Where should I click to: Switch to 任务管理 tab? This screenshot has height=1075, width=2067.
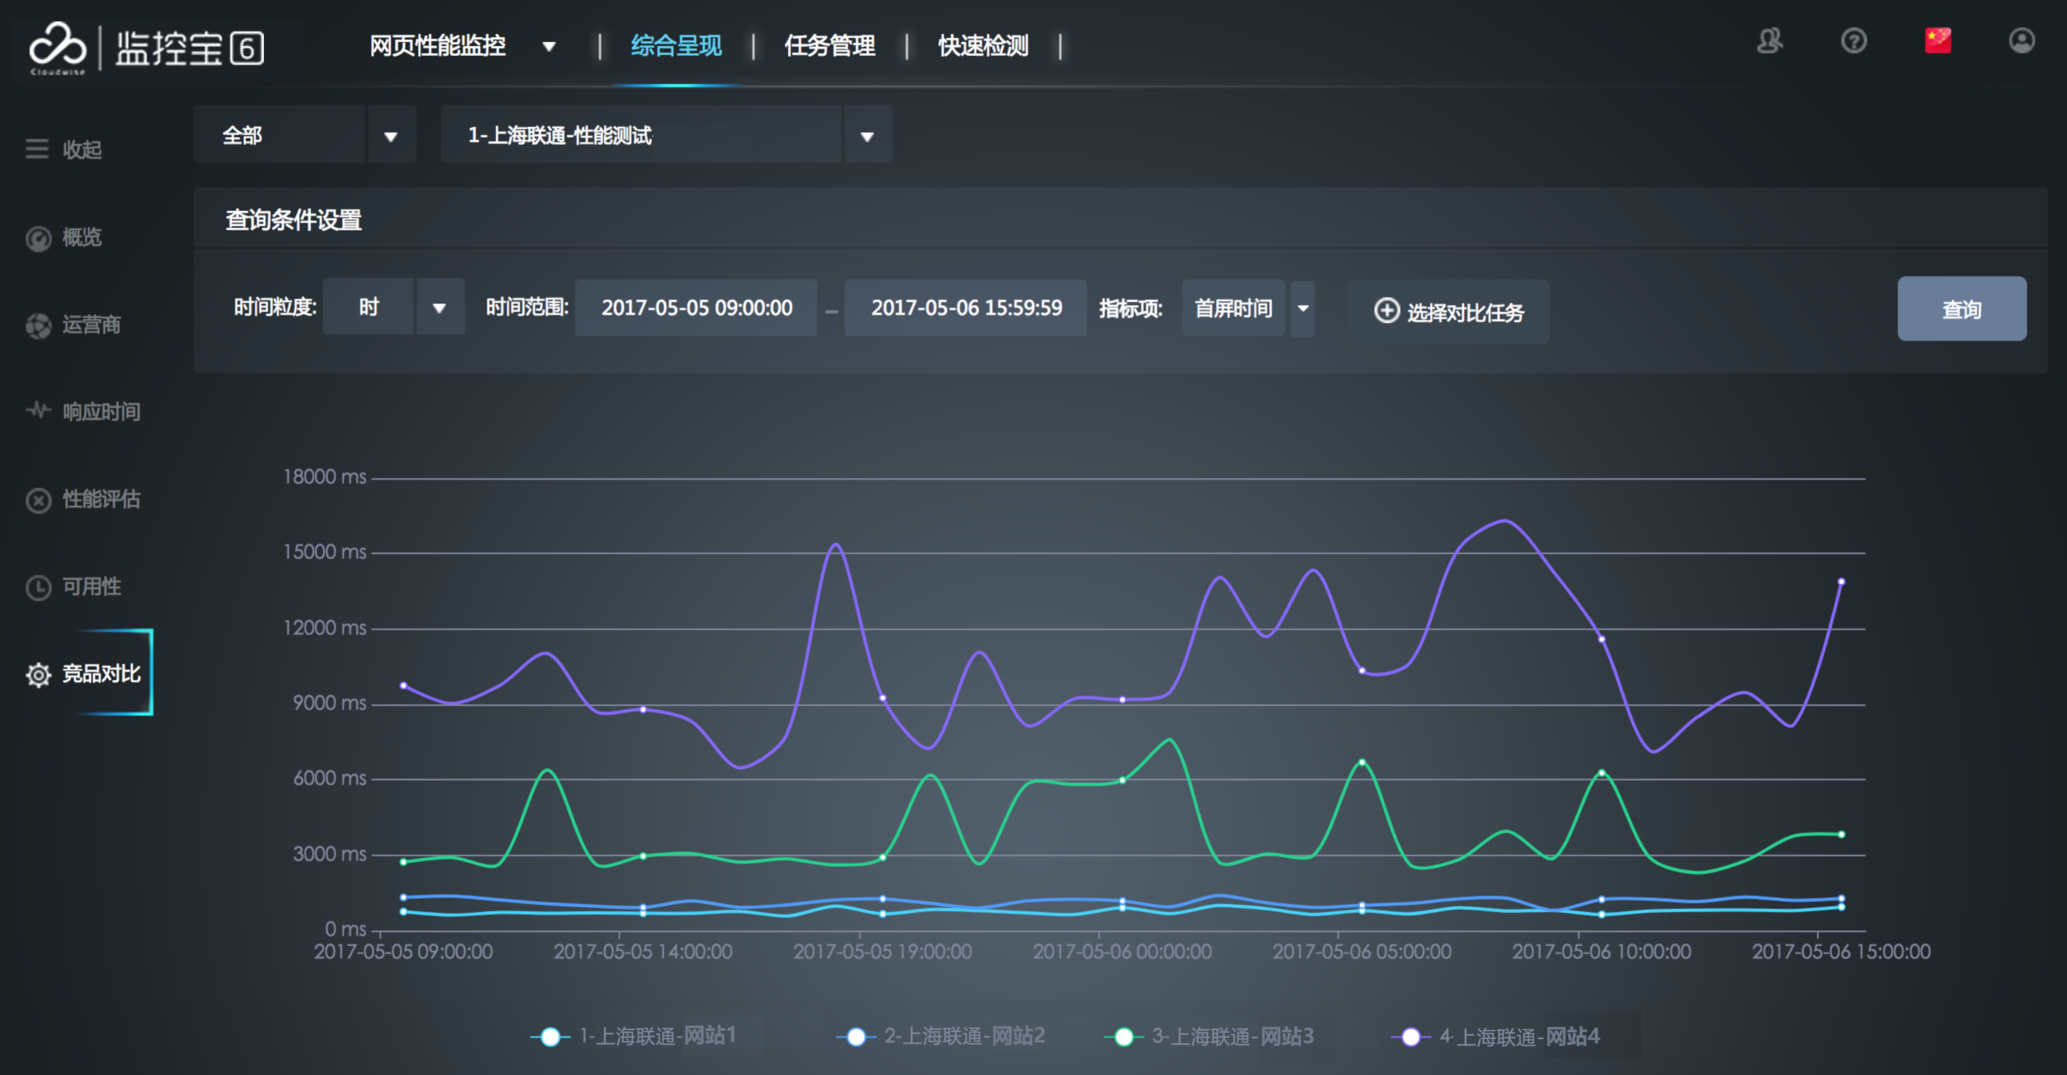coord(829,45)
